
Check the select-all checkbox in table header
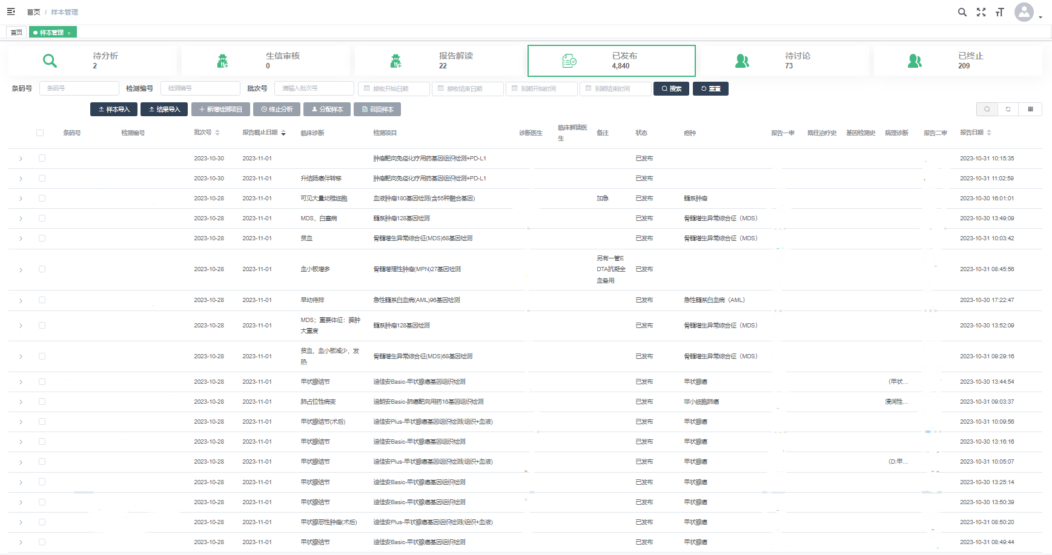[x=40, y=133]
